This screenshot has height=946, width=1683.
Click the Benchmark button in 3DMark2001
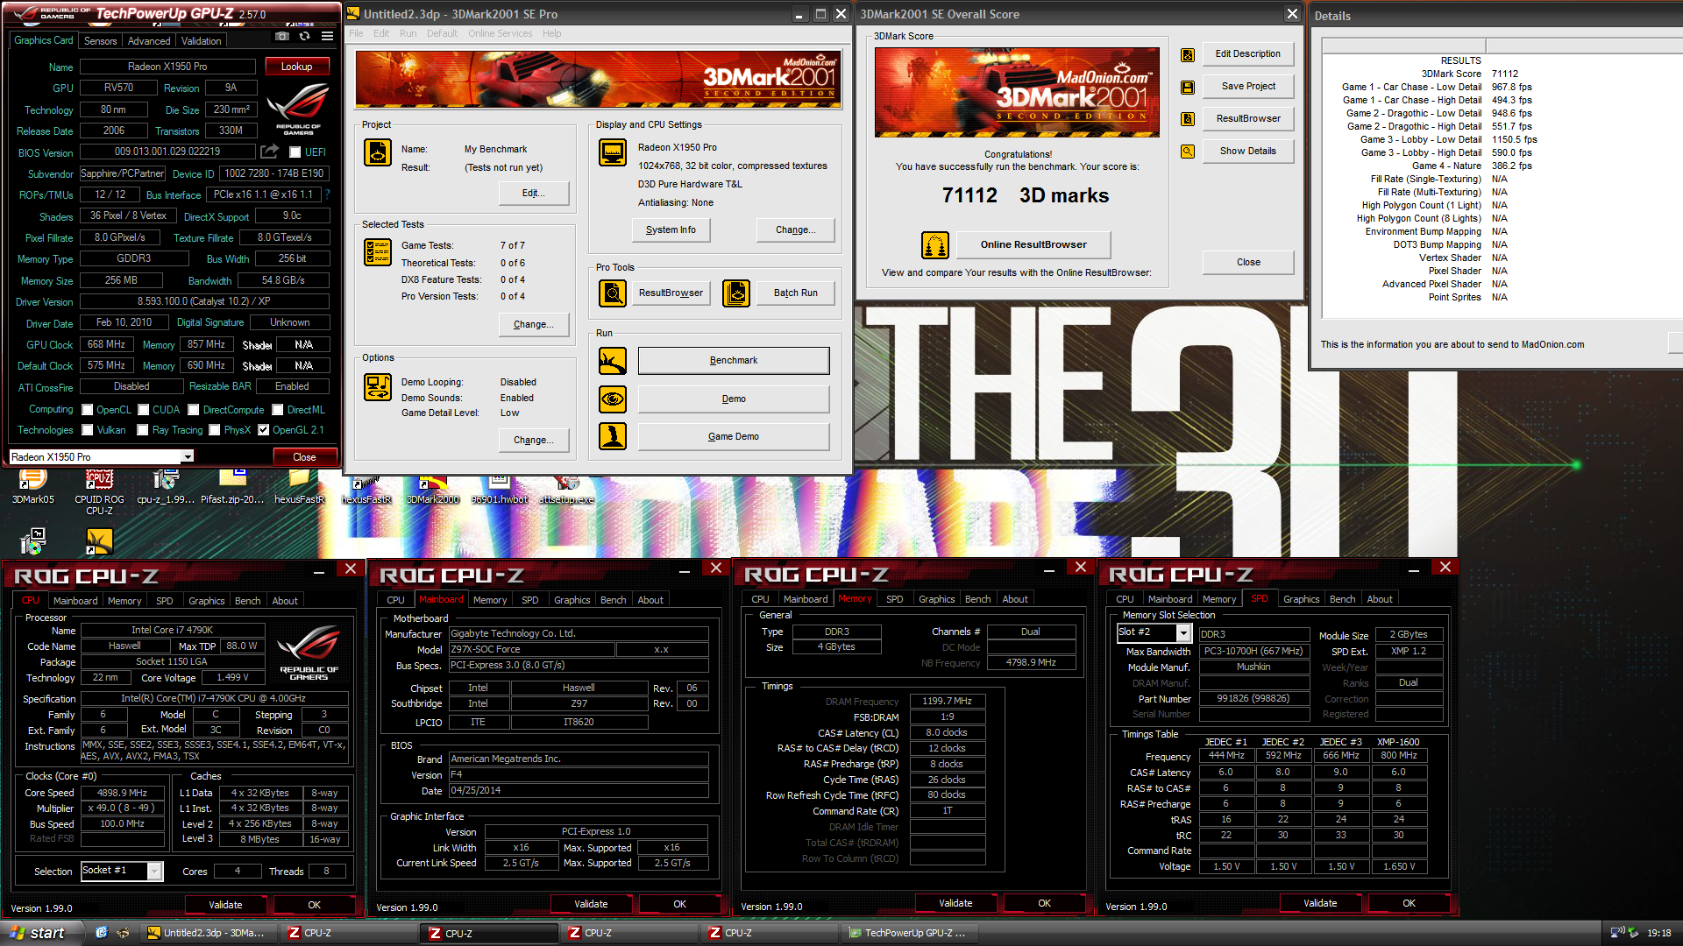point(734,361)
